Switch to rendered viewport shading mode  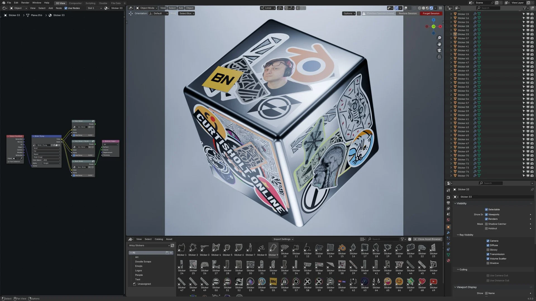coord(431,8)
